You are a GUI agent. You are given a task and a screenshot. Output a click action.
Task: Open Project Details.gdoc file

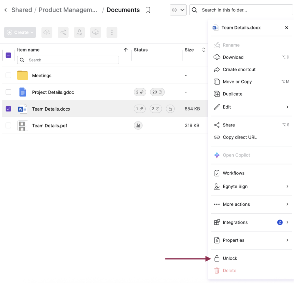pos(53,92)
